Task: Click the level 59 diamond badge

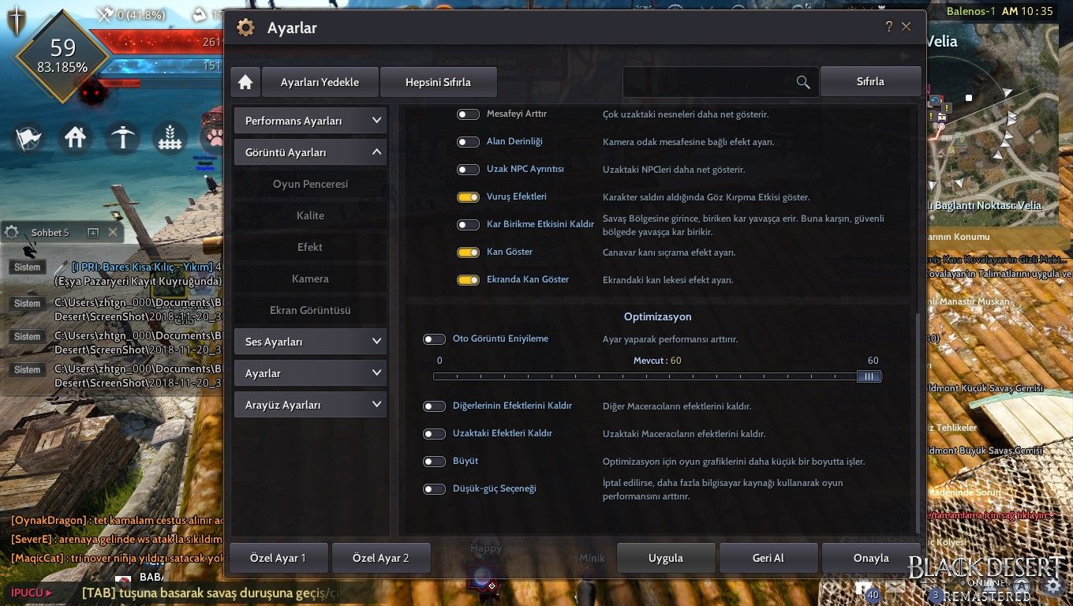Action: 62,56
